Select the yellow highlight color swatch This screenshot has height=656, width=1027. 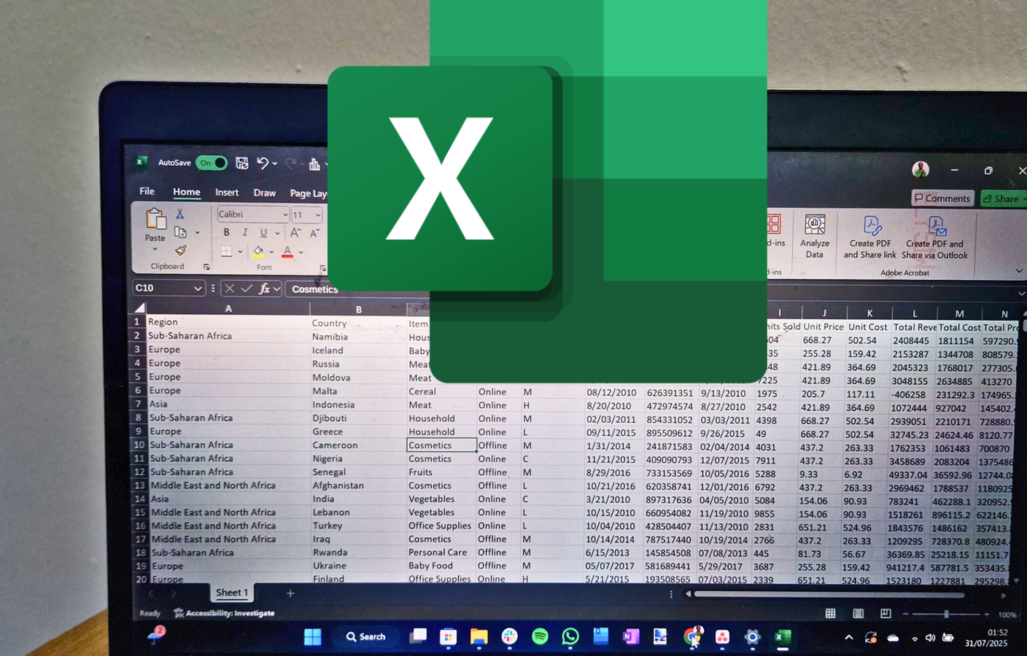point(259,254)
